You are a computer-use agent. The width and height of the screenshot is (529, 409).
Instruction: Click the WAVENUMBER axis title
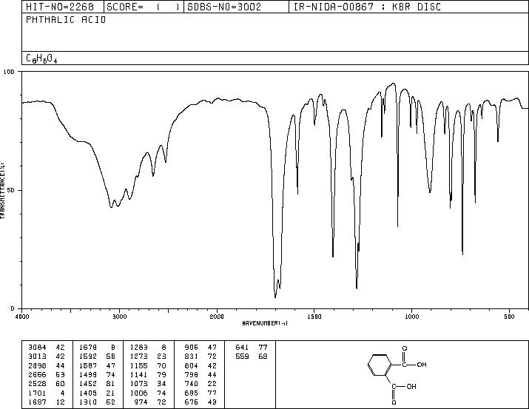click(265, 323)
